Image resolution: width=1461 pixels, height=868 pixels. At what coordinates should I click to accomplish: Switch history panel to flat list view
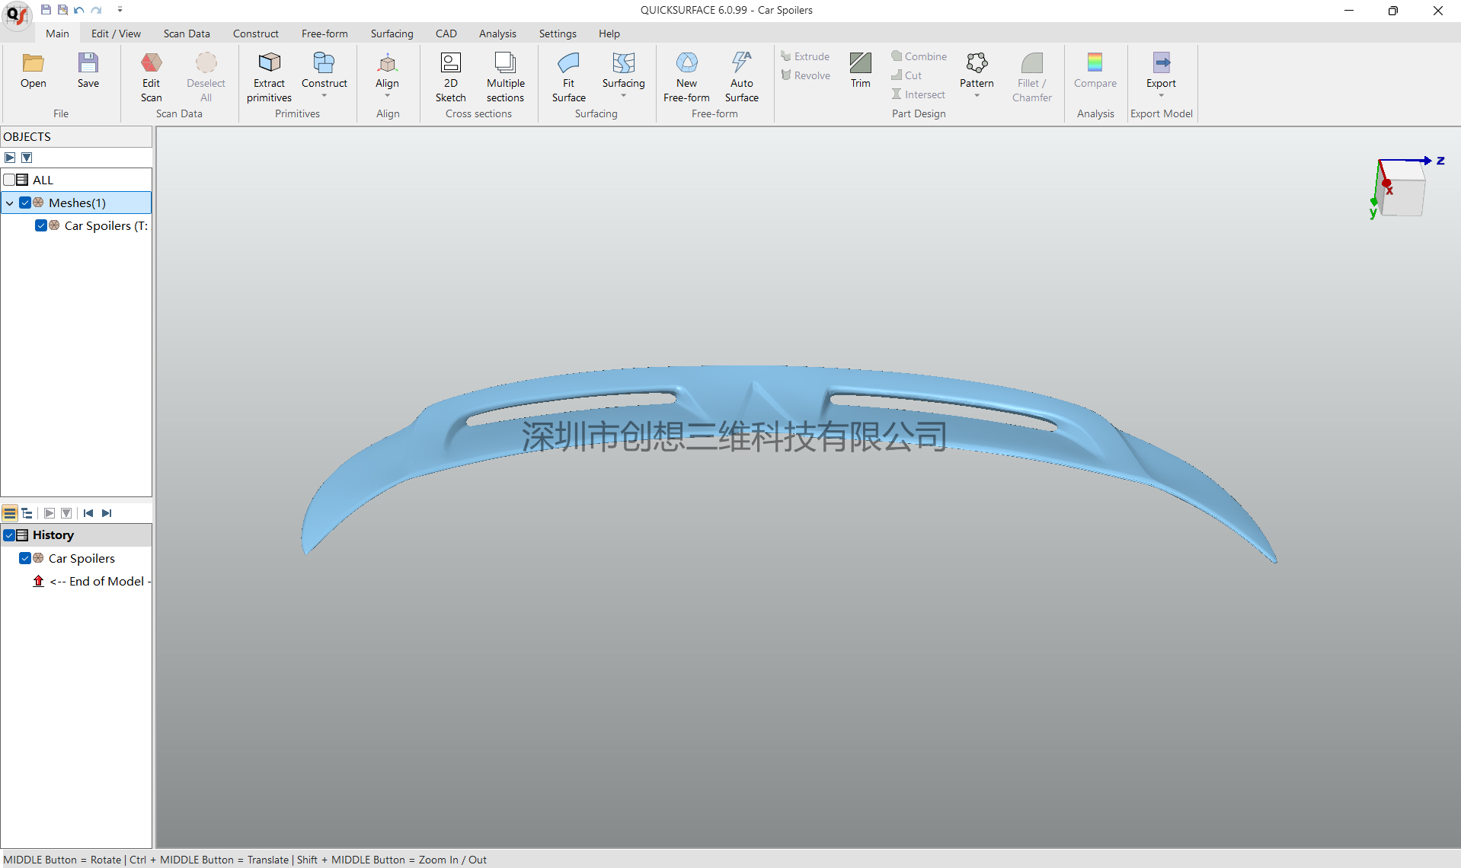coord(10,513)
